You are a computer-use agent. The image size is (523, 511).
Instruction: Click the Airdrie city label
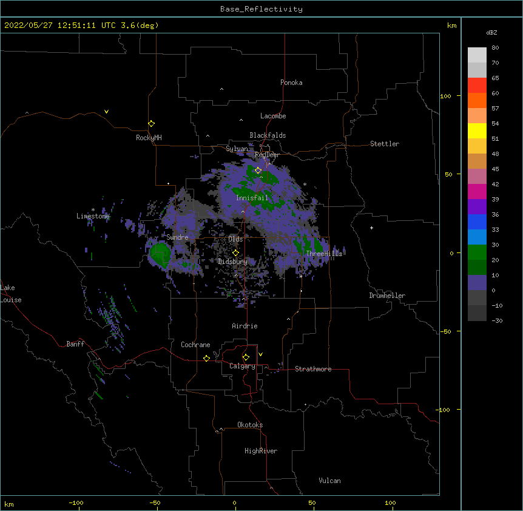pyautogui.click(x=245, y=326)
